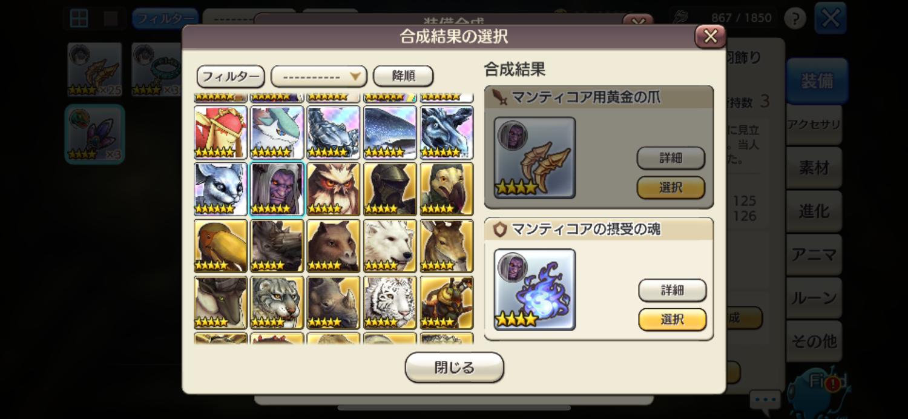Select the grey rabbit monster icon
The image size is (908, 419).
point(220,188)
